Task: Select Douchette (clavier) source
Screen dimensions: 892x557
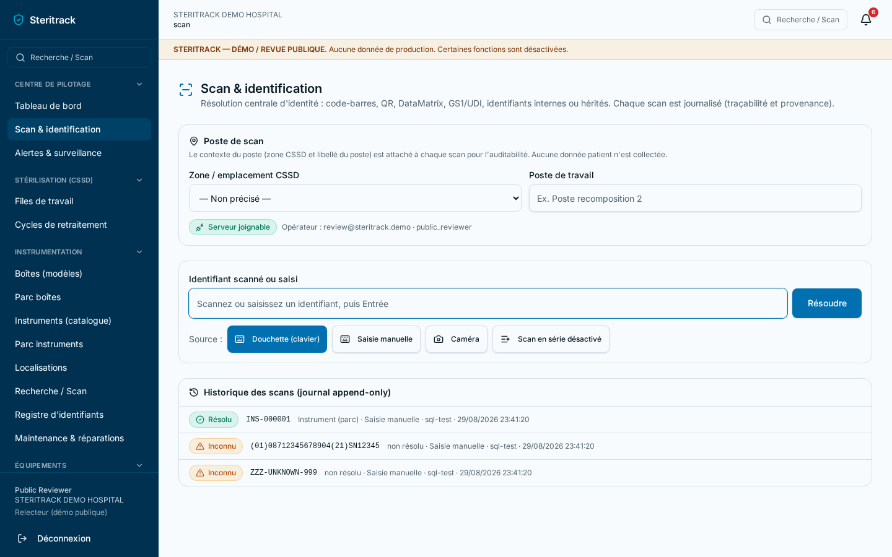Action: (x=277, y=339)
